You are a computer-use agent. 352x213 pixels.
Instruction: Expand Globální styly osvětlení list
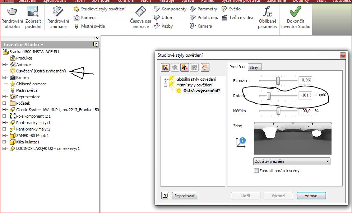point(166,79)
